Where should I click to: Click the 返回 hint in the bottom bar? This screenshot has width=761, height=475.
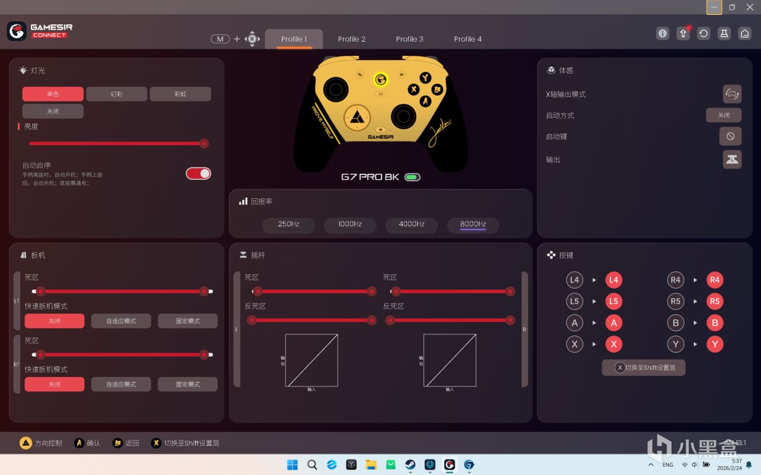point(126,443)
